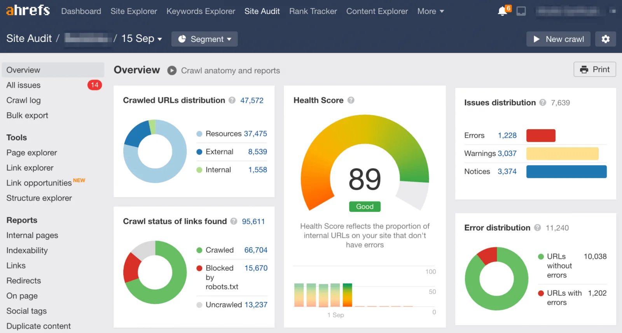Click the printer icon in the Print button
This screenshot has height=333, width=622.
pyautogui.click(x=584, y=69)
